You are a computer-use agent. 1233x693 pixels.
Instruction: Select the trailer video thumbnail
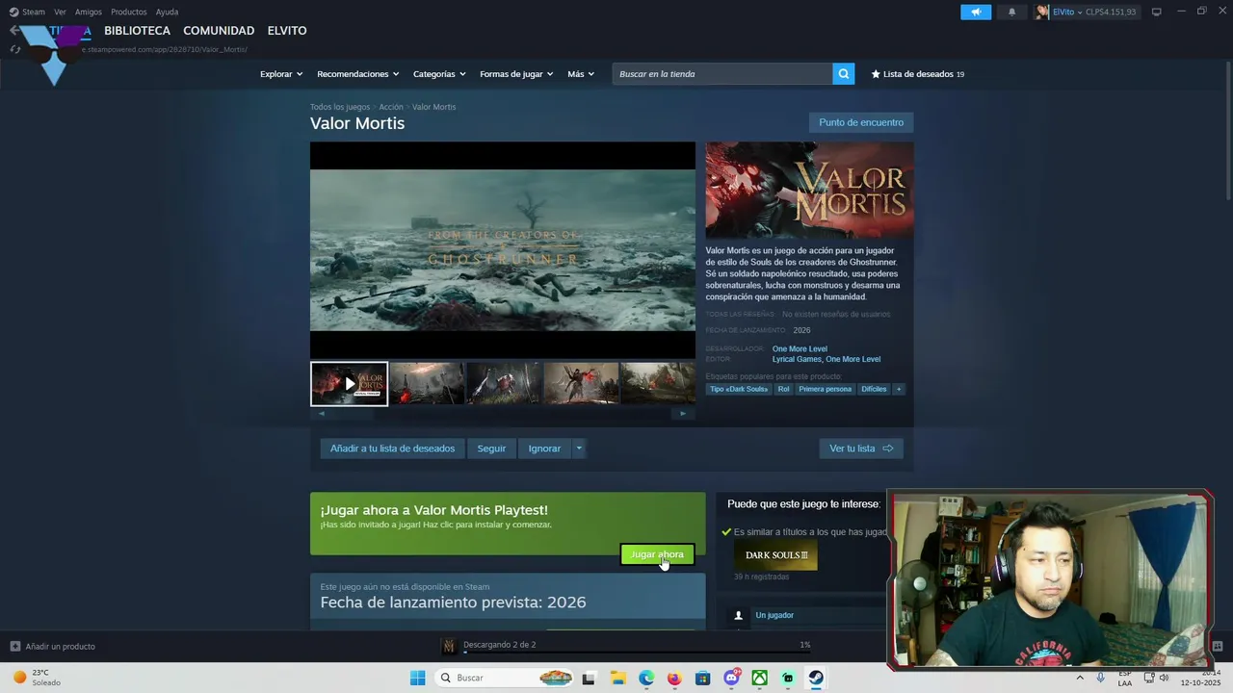(x=349, y=384)
